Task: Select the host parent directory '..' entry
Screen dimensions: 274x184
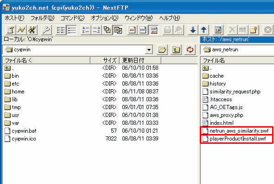Action: click(x=207, y=68)
